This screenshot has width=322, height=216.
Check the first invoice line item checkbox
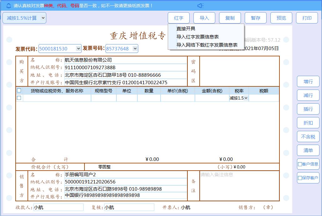(x=19, y=97)
